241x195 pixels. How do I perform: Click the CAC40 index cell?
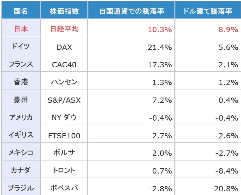(64, 65)
